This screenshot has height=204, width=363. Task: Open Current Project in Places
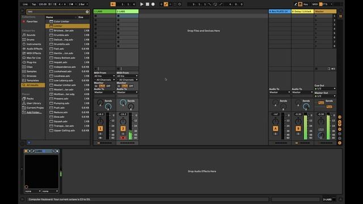point(35,108)
